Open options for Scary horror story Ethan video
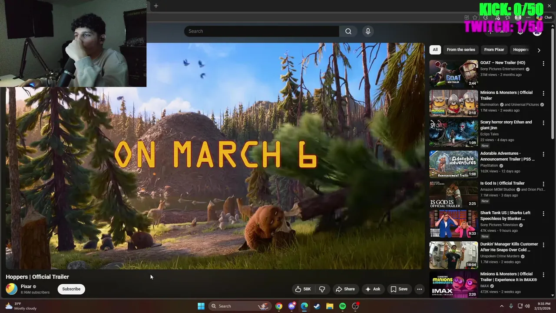 (543, 123)
